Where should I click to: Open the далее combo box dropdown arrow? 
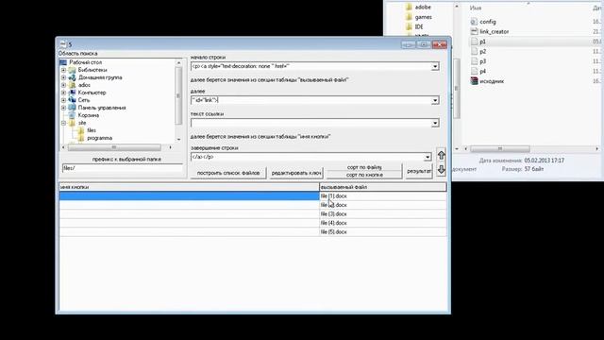coord(435,101)
